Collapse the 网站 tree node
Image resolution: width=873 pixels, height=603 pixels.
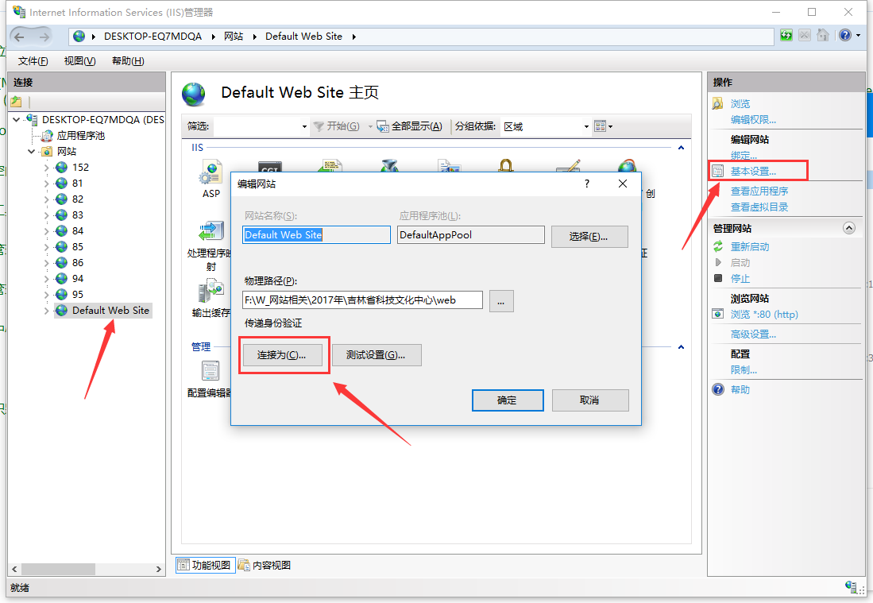click(x=32, y=152)
